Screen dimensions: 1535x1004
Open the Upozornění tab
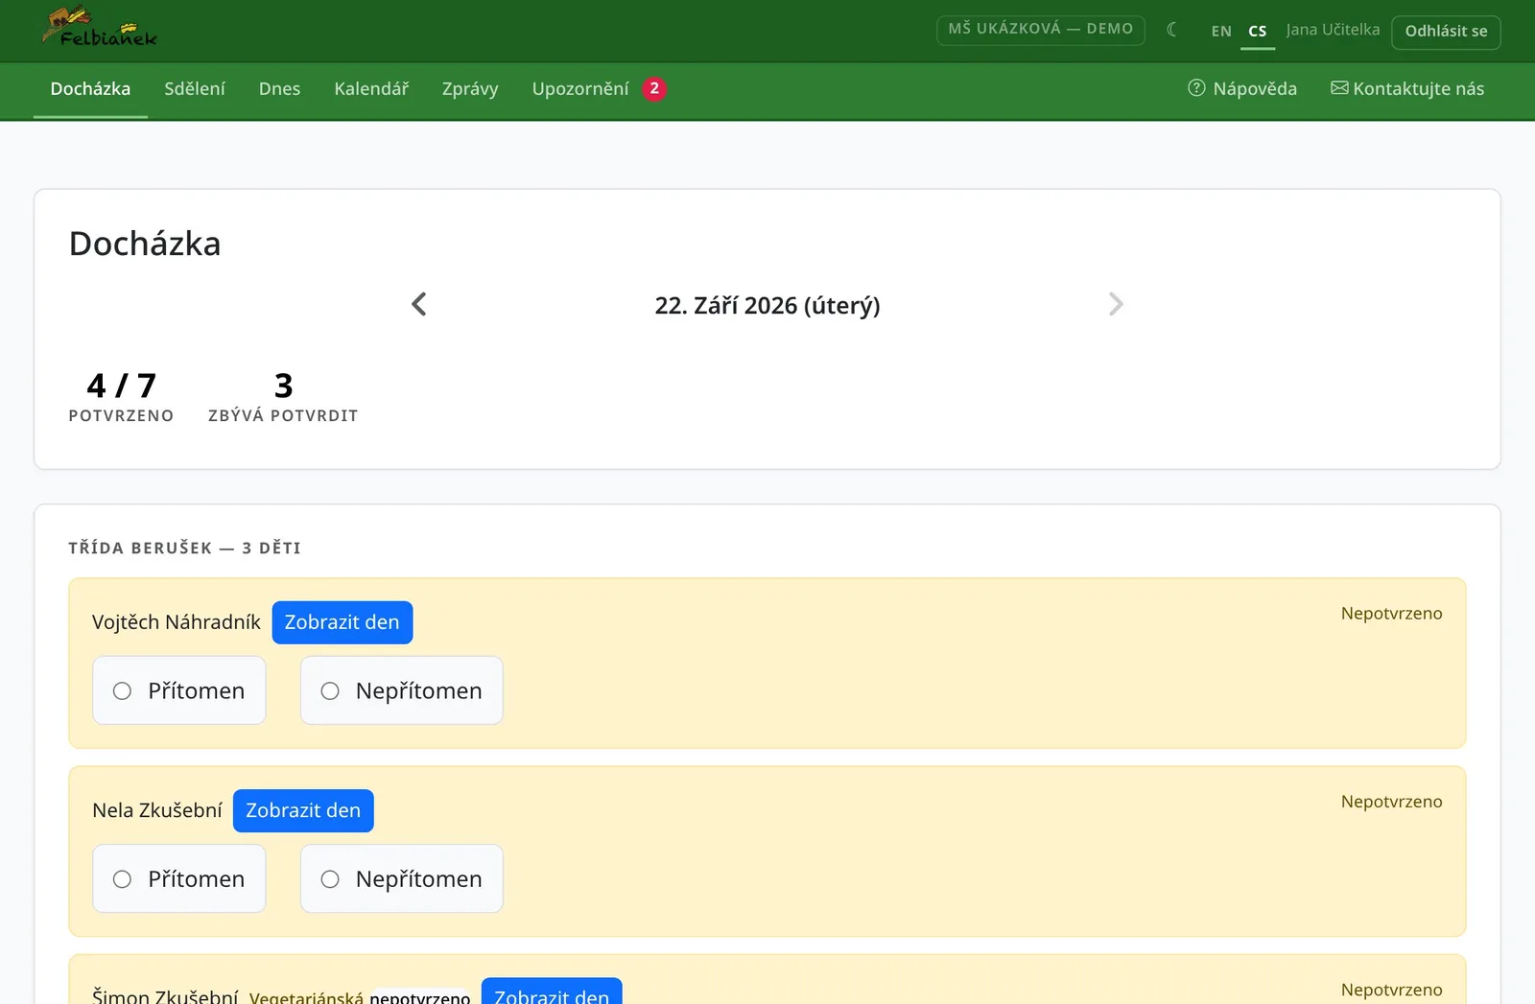coord(580,89)
